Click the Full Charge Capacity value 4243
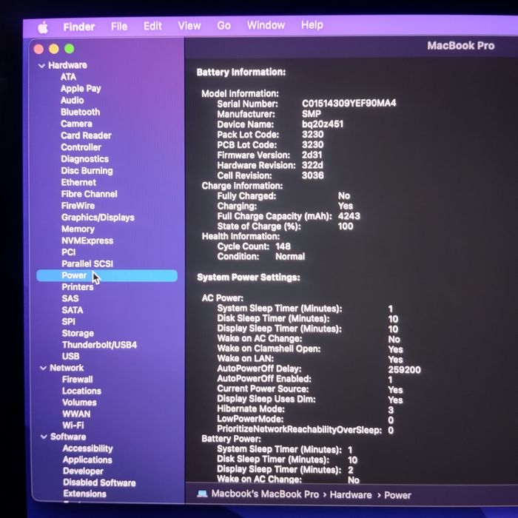Screen dimensions: 518x518 coord(349,216)
